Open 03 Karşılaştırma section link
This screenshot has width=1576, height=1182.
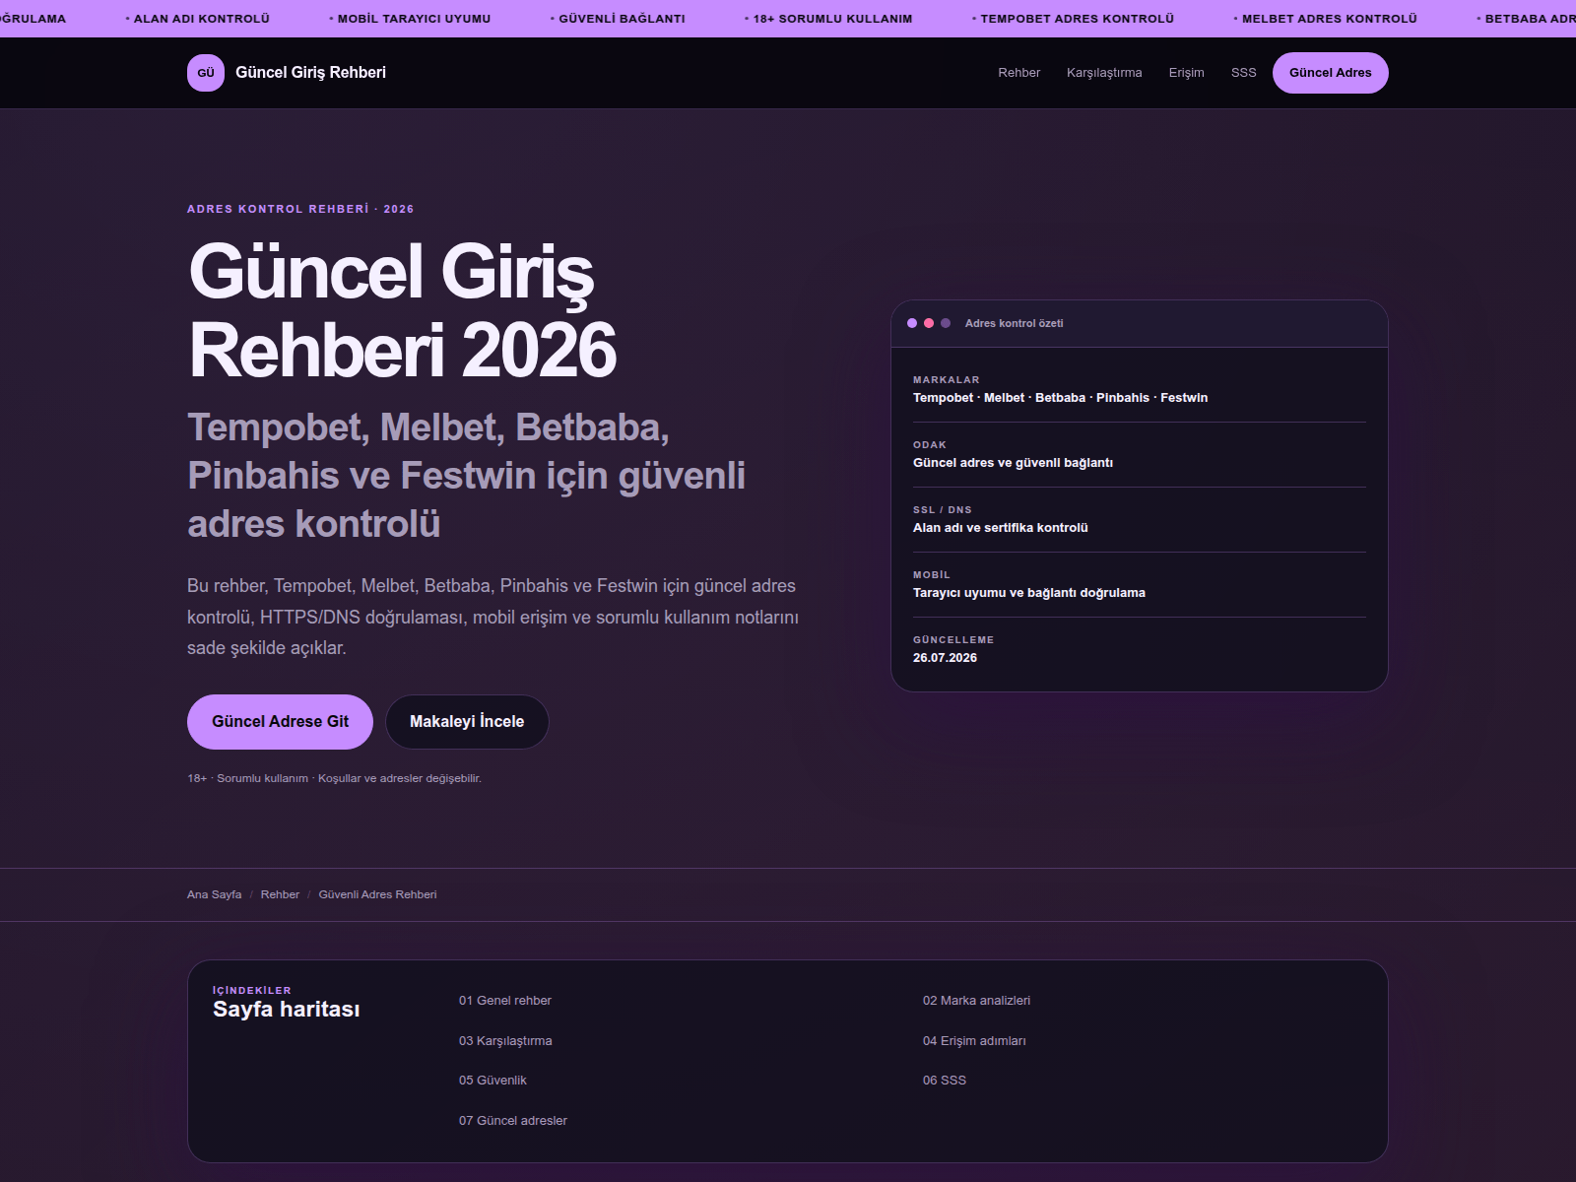tap(505, 1041)
